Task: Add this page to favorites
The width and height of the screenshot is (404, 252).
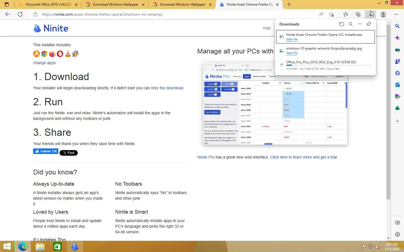Action: [x=332, y=14]
